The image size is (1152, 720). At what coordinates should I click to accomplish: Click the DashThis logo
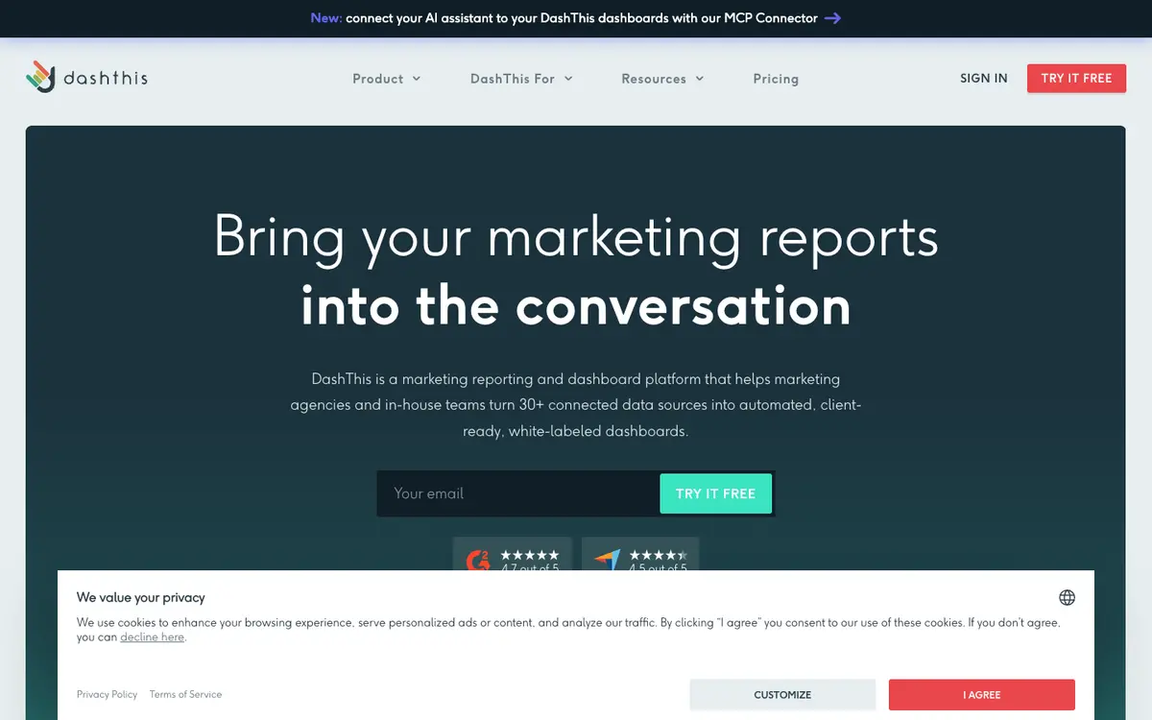(86, 78)
